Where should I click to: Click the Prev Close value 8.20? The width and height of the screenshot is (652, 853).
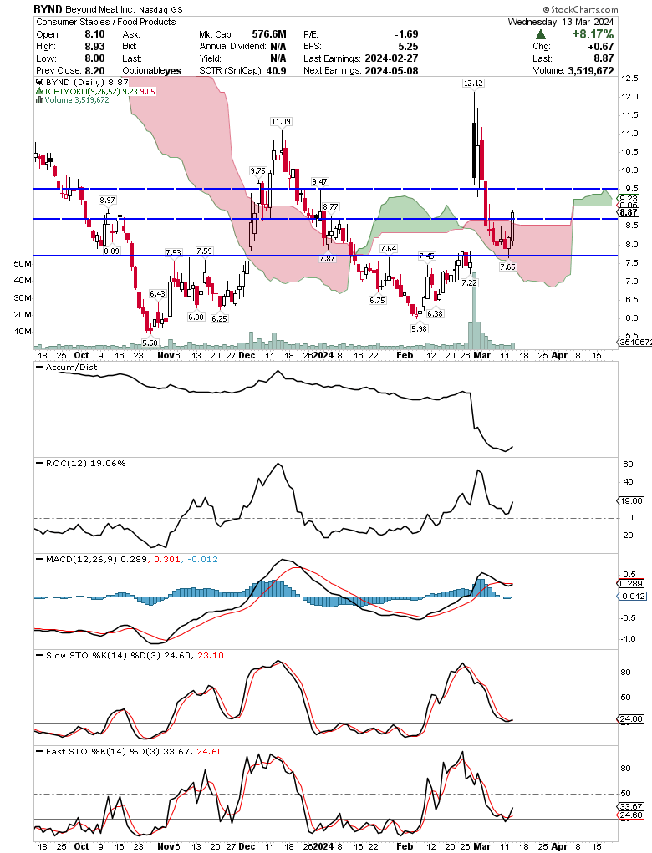click(x=94, y=70)
